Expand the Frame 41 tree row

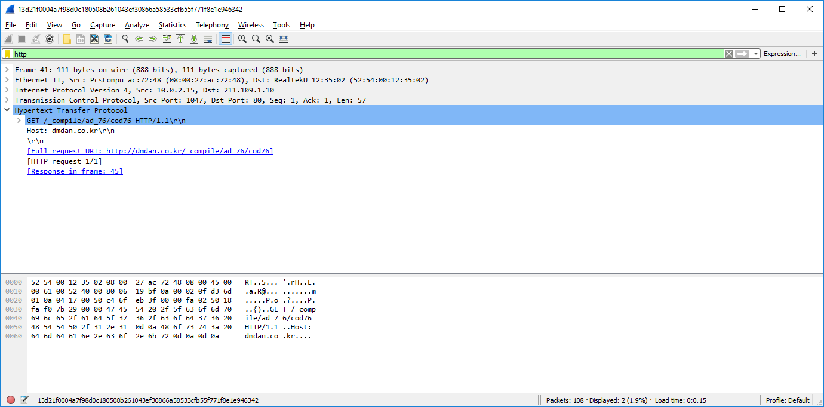point(7,70)
